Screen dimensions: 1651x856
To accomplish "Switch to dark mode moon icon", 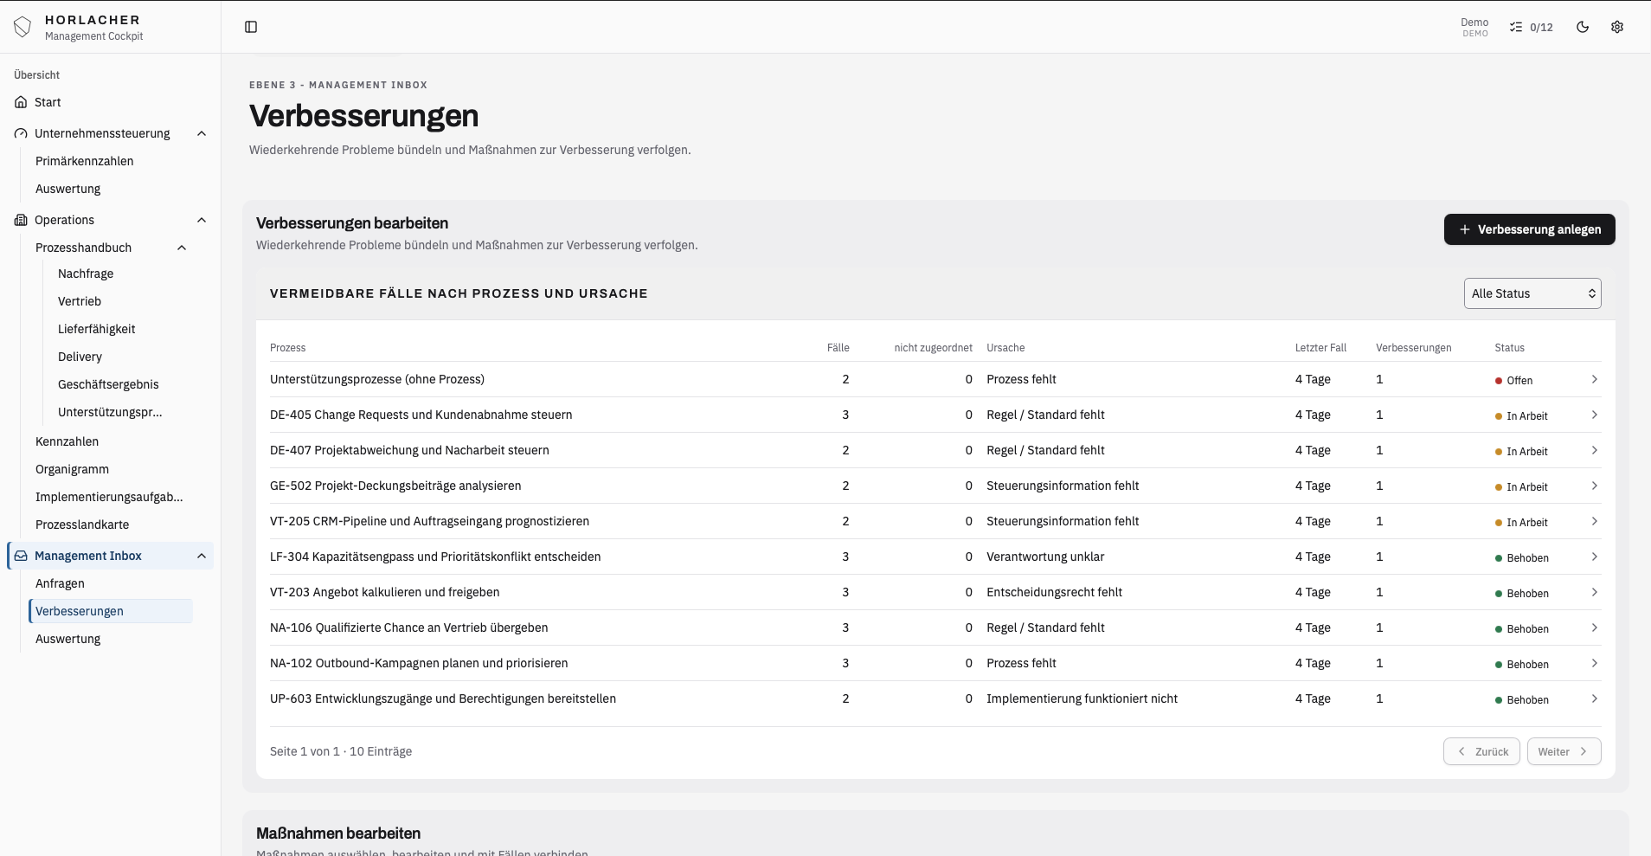I will (x=1583, y=27).
